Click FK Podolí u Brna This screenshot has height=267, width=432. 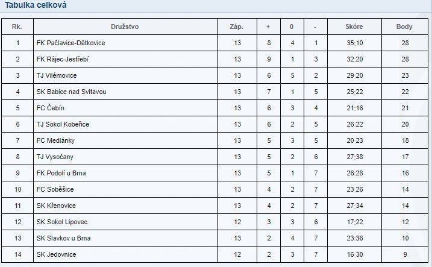point(61,173)
